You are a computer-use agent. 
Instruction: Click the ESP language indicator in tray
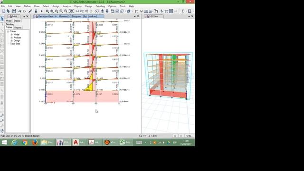(175, 142)
